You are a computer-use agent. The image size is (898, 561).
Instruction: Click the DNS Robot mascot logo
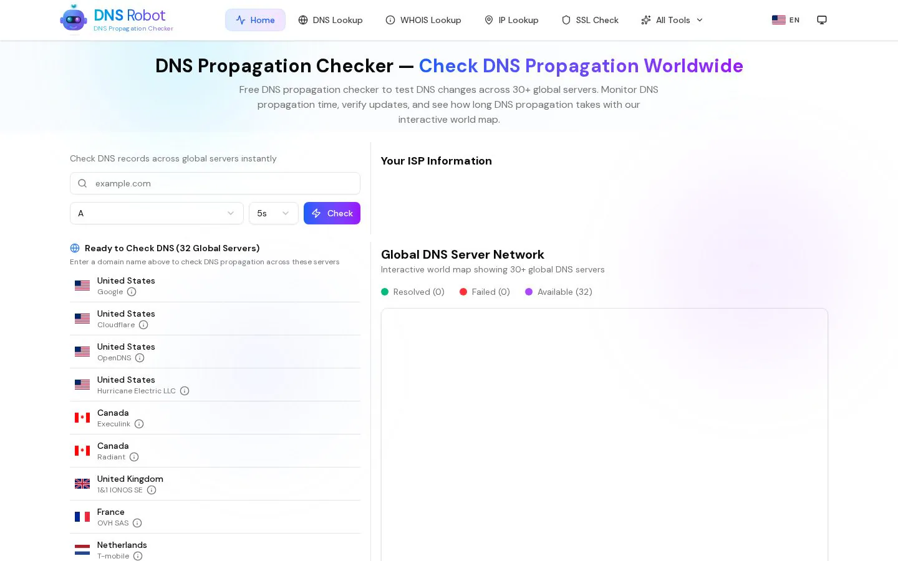(x=74, y=19)
